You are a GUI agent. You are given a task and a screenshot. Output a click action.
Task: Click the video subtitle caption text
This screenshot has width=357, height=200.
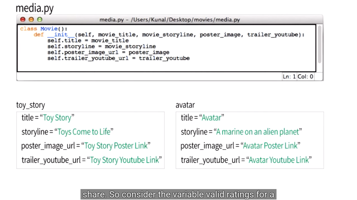(x=178, y=195)
